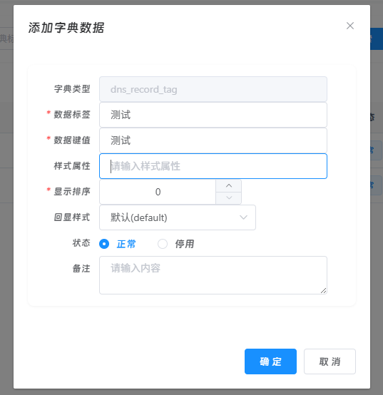
Task: Click the disabled 字典类型 field
Action: point(213,89)
